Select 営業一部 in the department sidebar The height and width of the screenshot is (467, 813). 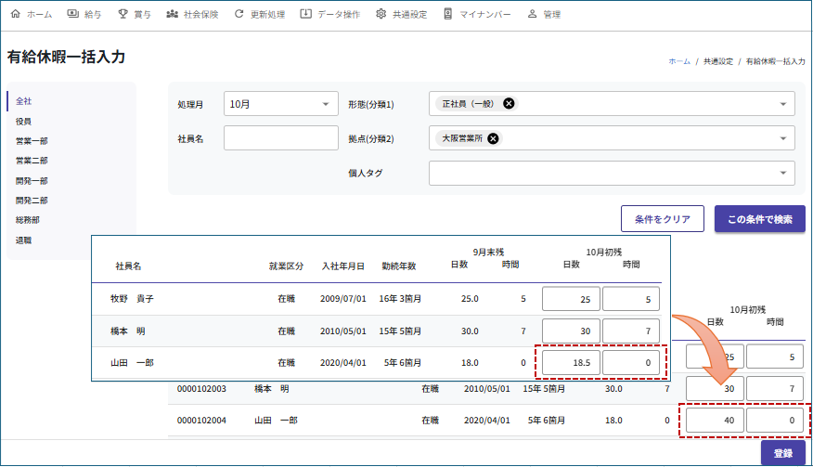click(32, 141)
